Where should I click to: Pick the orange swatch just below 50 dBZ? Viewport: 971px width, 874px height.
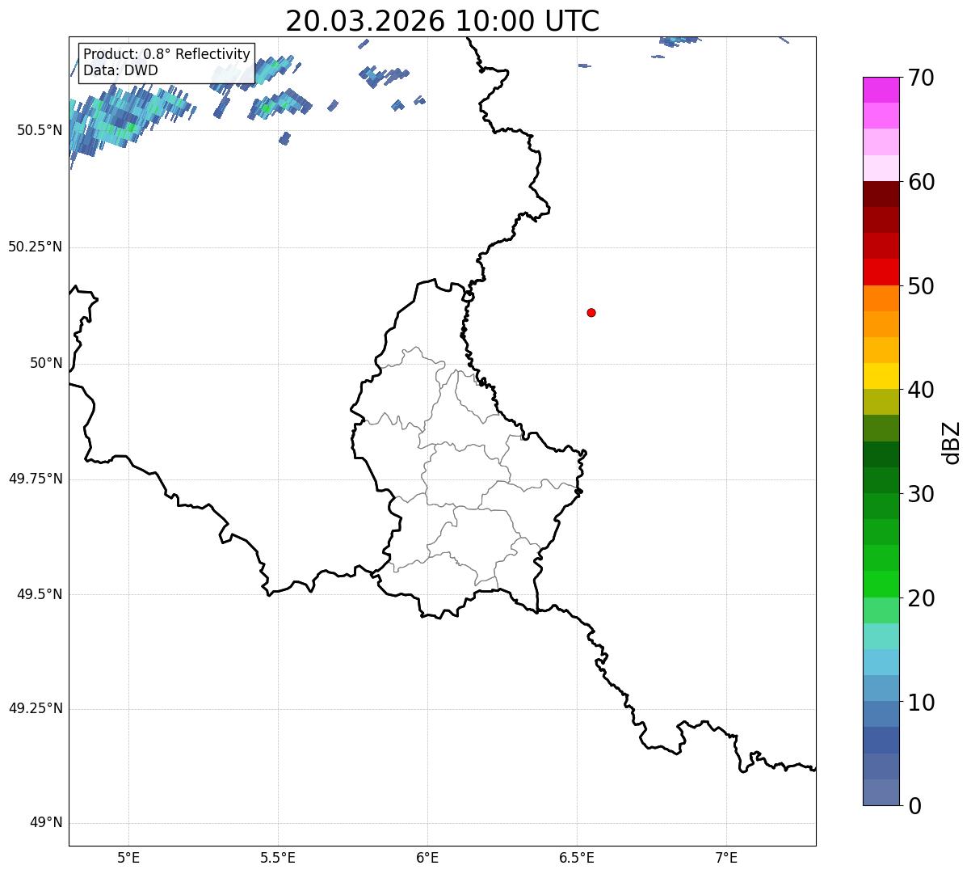tap(881, 298)
